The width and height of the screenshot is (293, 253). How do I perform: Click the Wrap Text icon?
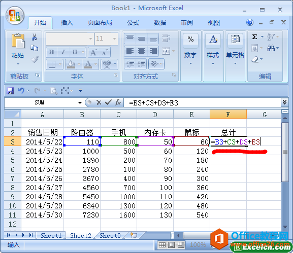pyautogui.click(x=166, y=39)
